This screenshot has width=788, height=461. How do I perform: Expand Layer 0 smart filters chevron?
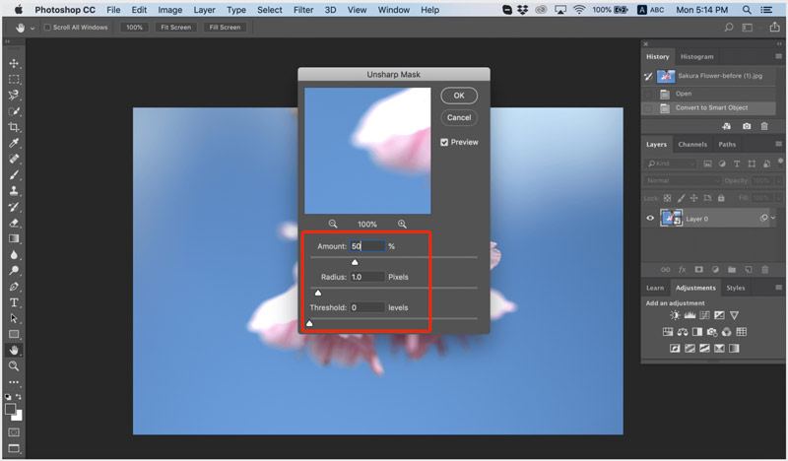coord(773,218)
